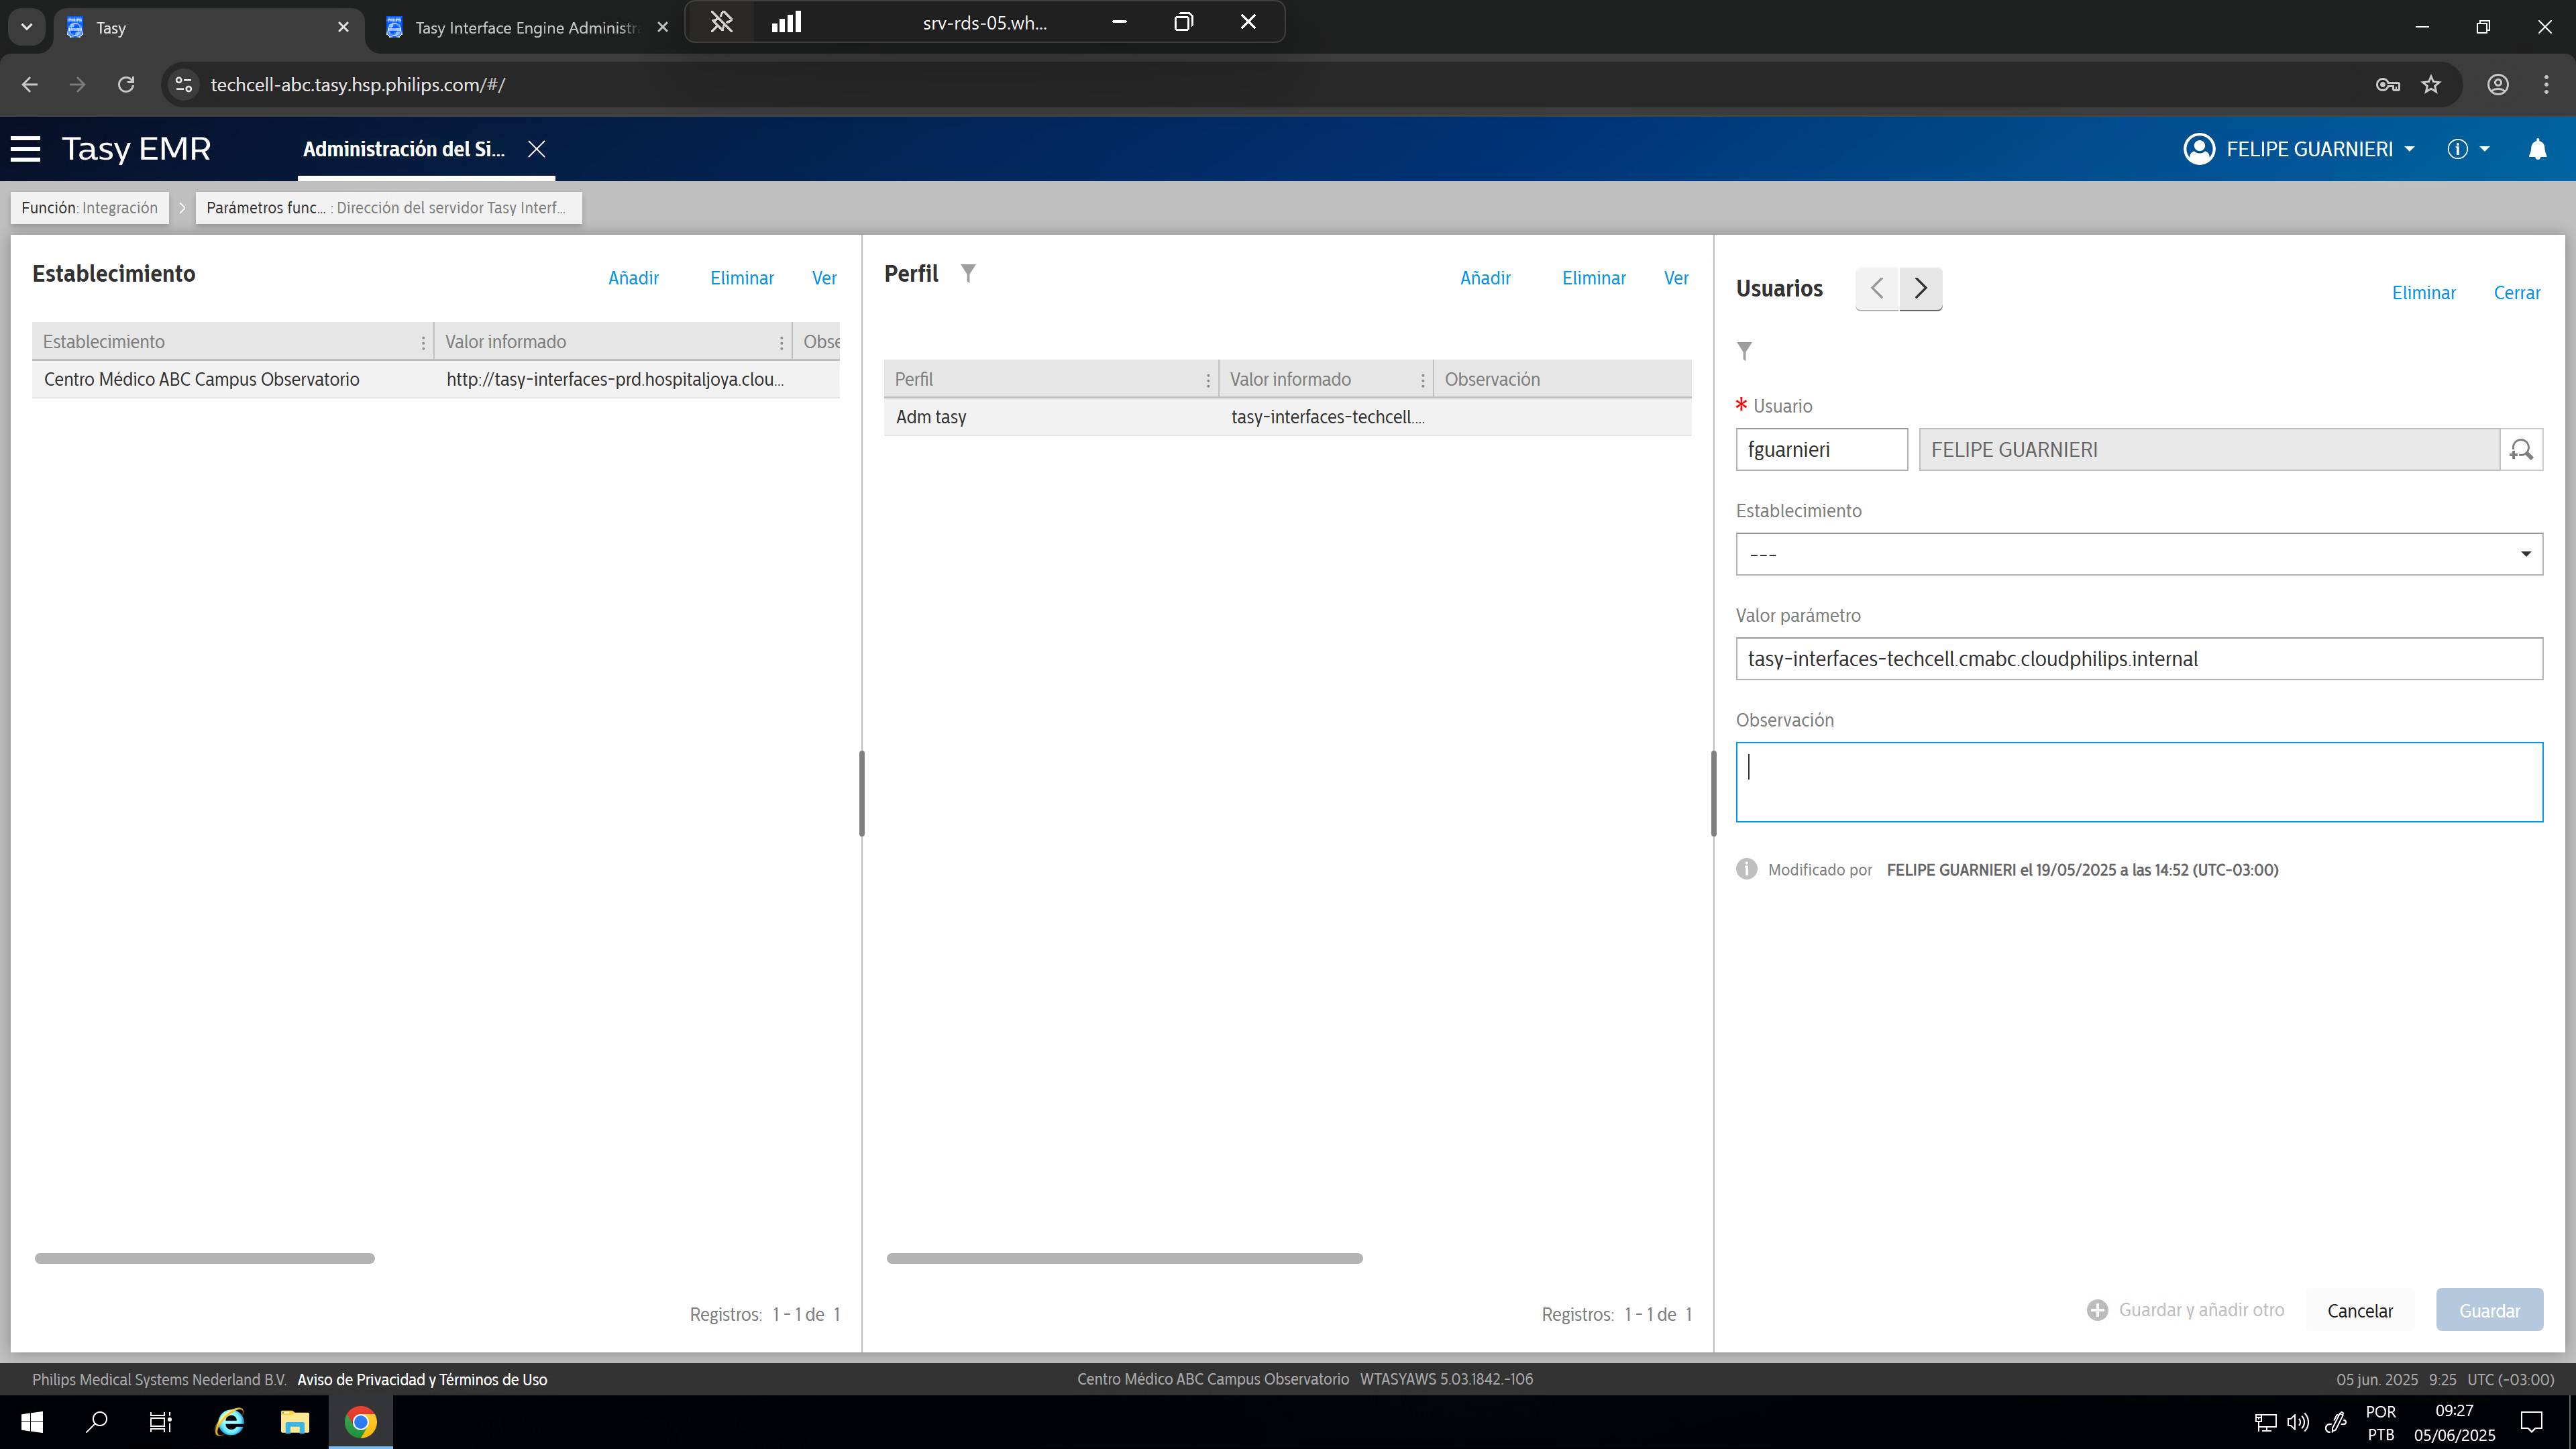Viewport: 2576px width, 1449px height.
Task: Click Añadir in Perfil panel
Action: (x=1485, y=278)
